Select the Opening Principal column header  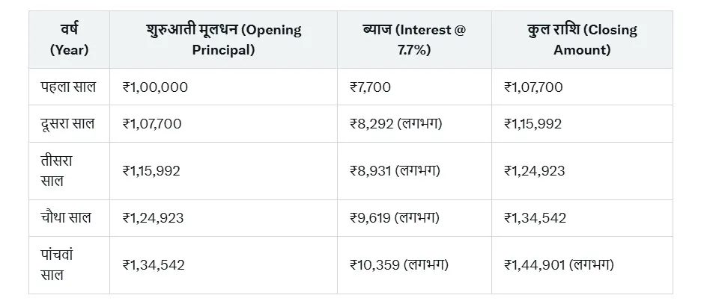pos(223,40)
